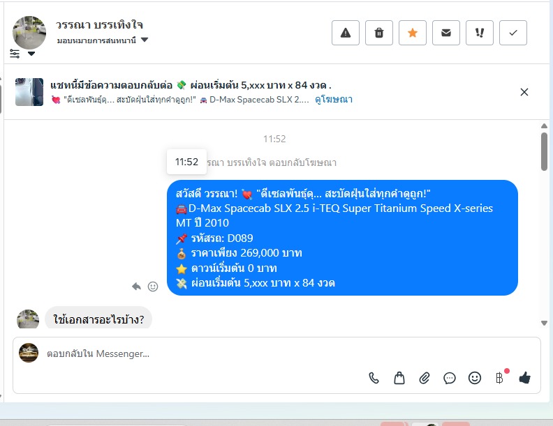Mark conversation as spam warning icon
Screen dimensions: 553x426
345,33
